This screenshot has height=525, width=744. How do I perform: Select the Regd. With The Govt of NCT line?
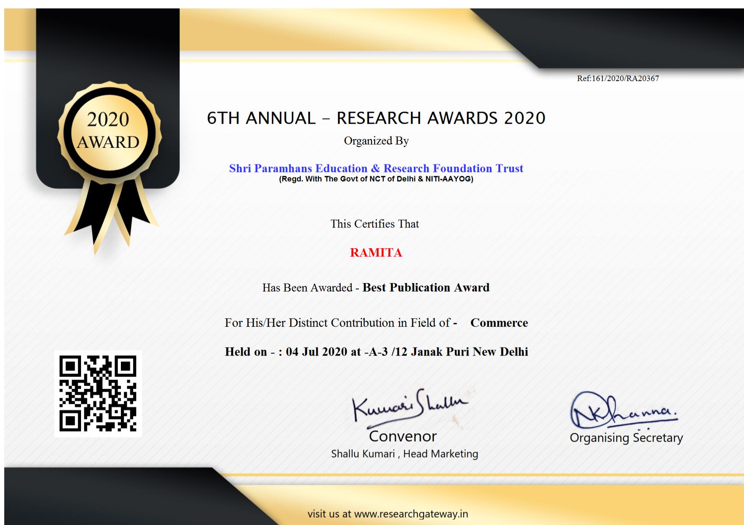pos(376,179)
